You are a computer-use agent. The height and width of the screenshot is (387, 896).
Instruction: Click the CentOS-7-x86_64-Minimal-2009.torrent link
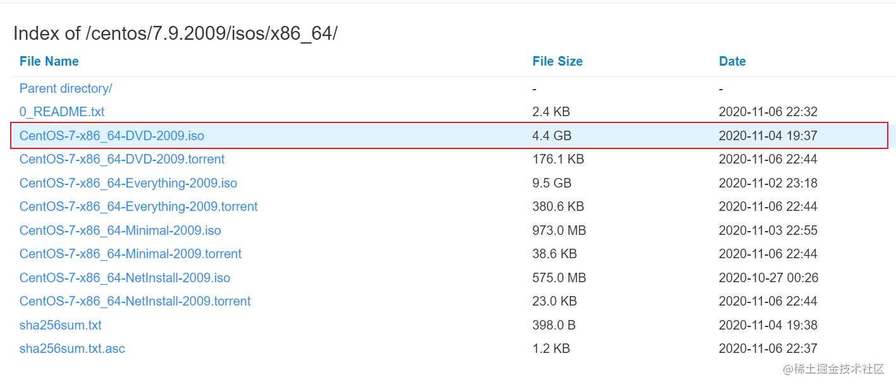coord(130,254)
